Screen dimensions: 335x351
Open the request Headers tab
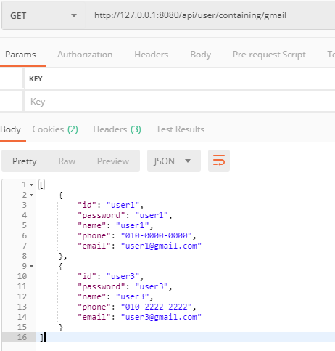pos(152,55)
